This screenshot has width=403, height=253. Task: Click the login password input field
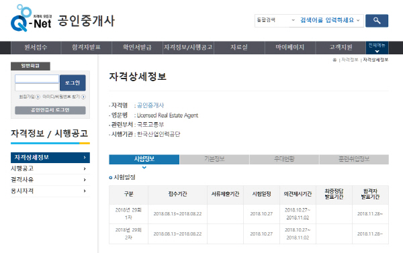(37, 87)
